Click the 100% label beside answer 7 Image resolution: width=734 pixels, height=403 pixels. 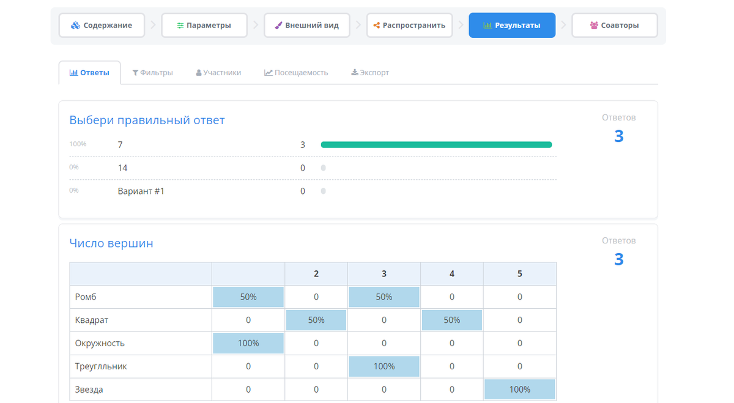pos(78,144)
